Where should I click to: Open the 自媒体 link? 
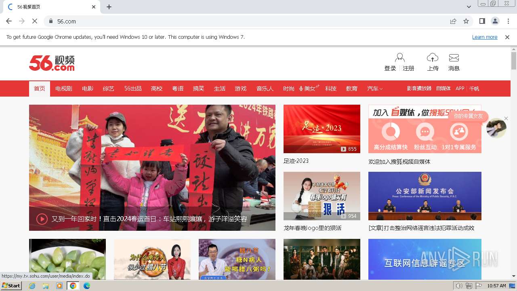443,89
